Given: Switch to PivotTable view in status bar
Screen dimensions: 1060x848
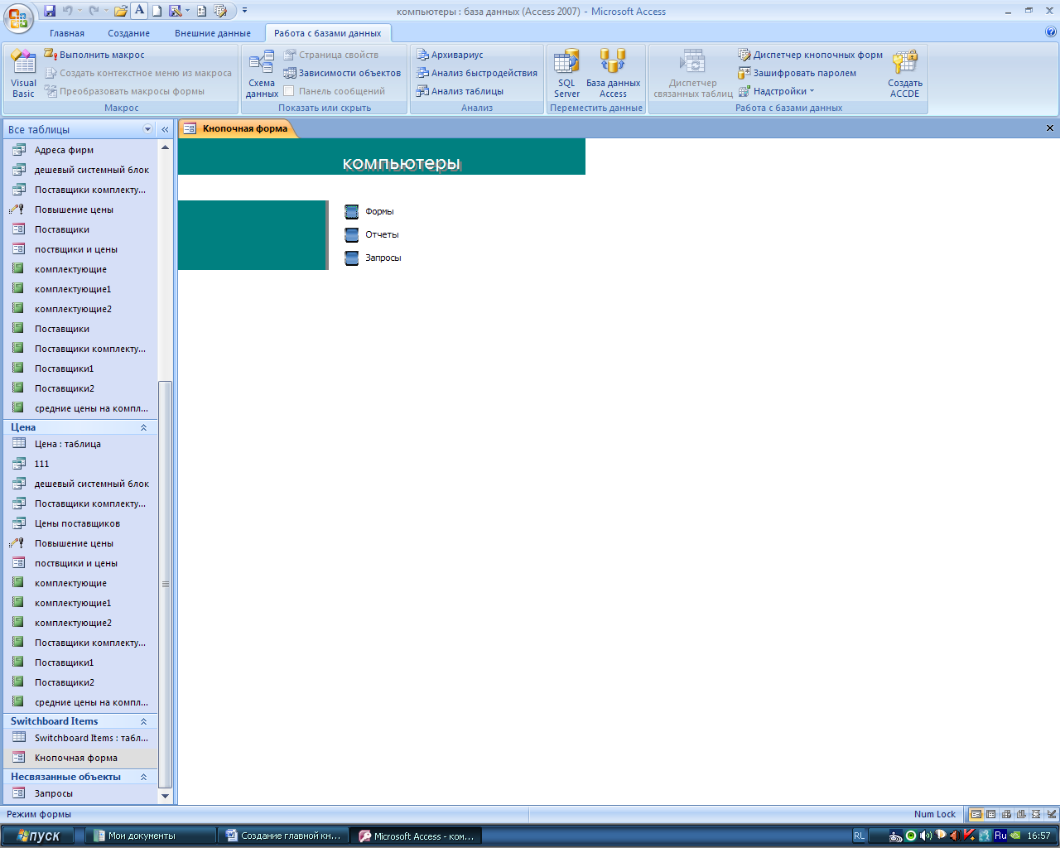Looking at the screenshot, I should pyautogui.click(x=1006, y=814).
